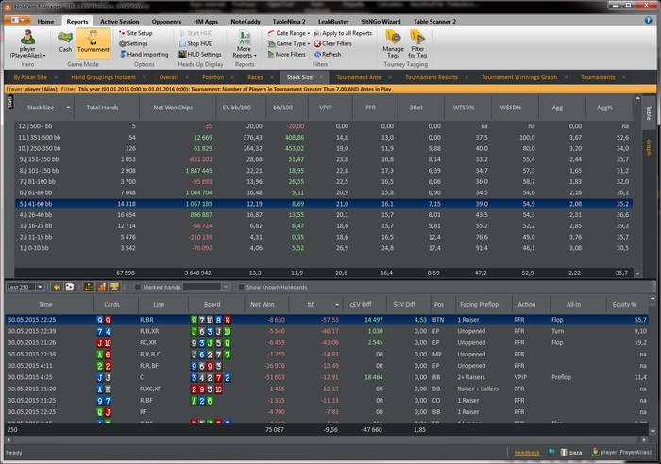This screenshot has height=464, width=661.
Task: Select the hand 30.05.2015 22:39
Action: [x=327, y=331]
